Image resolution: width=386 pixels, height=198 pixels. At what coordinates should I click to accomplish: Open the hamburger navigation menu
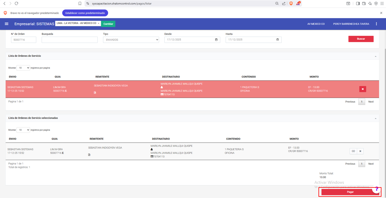click(x=6, y=24)
